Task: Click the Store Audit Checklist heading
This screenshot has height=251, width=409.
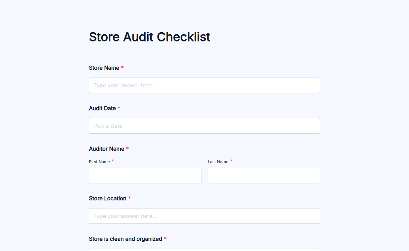Action: pyautogui.click(x=149, y=37)
